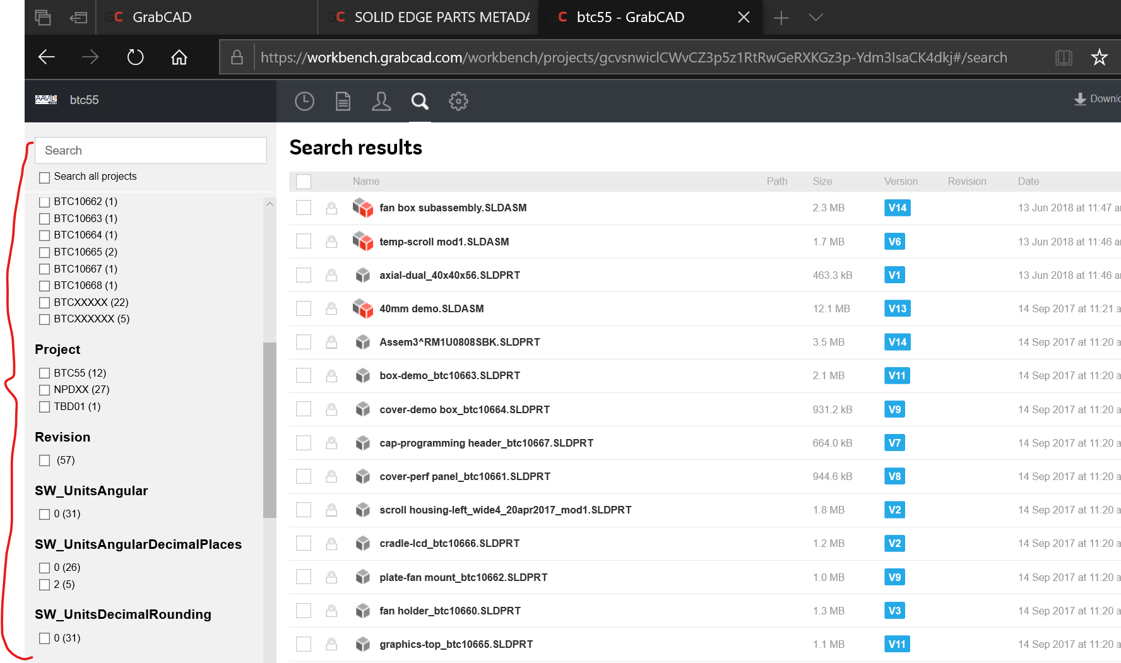This screenshot has height=663, width=1121.
Task: Select the search magnifier icon
Action: (x=420, y=101)
